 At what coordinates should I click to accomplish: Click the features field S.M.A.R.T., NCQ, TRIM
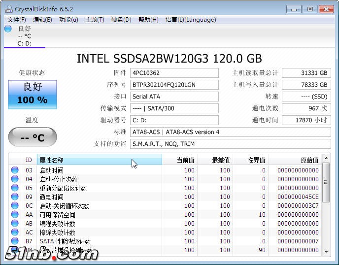231,144
